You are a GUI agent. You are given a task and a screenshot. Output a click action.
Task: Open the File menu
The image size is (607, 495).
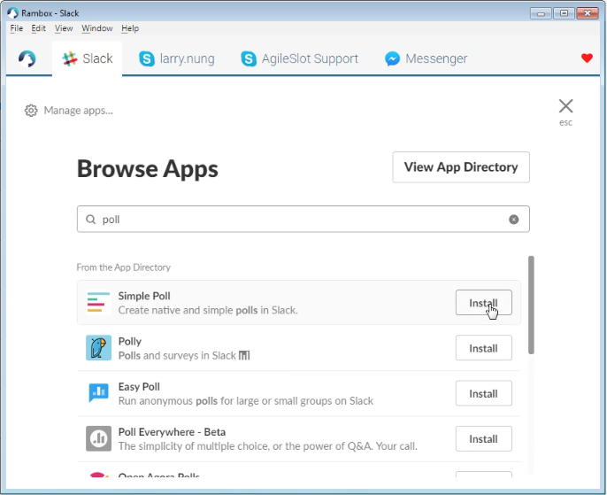click(16, 28)
